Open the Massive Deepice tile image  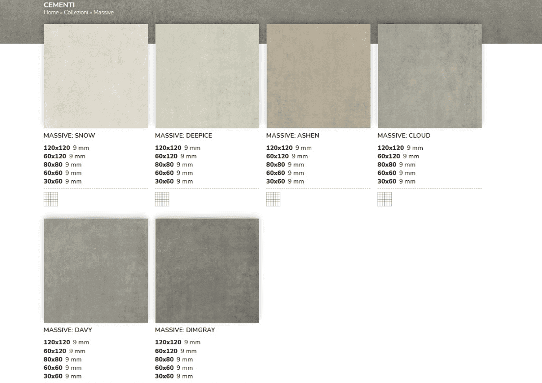coord(207,76)
